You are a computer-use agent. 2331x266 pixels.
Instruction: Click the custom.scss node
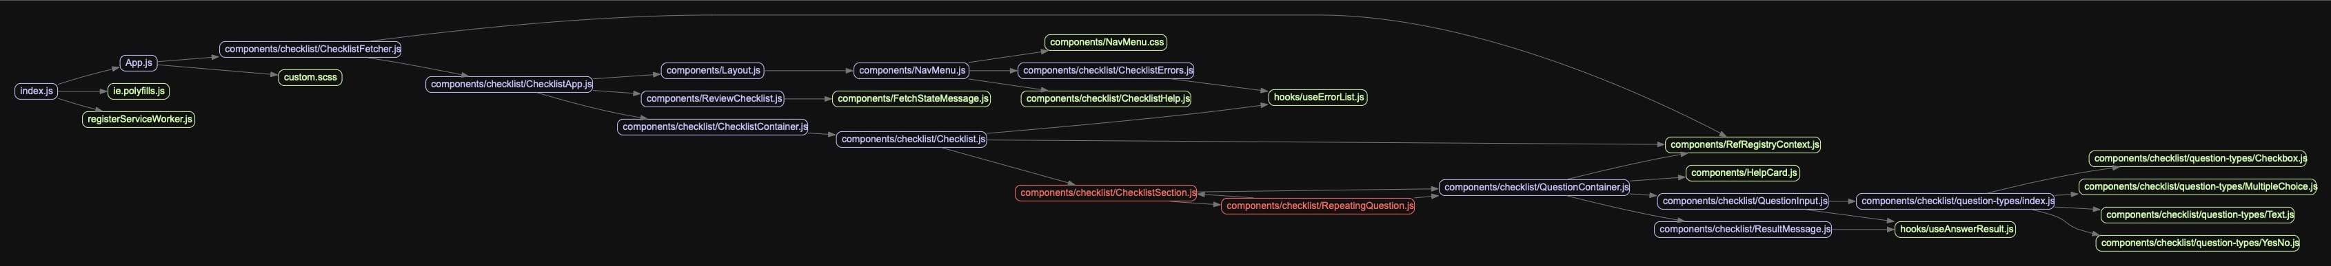point(310,78)
